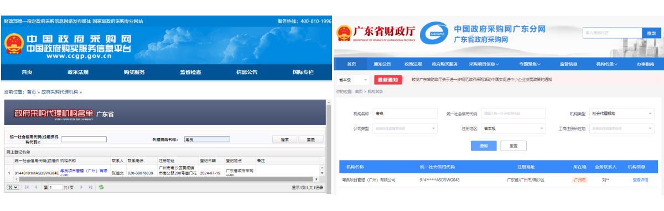
Task: Go to first page in CCGP pager
Action: [x=27, y=188]
